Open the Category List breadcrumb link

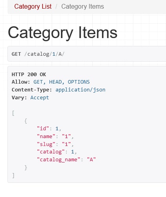pos(33,7)
